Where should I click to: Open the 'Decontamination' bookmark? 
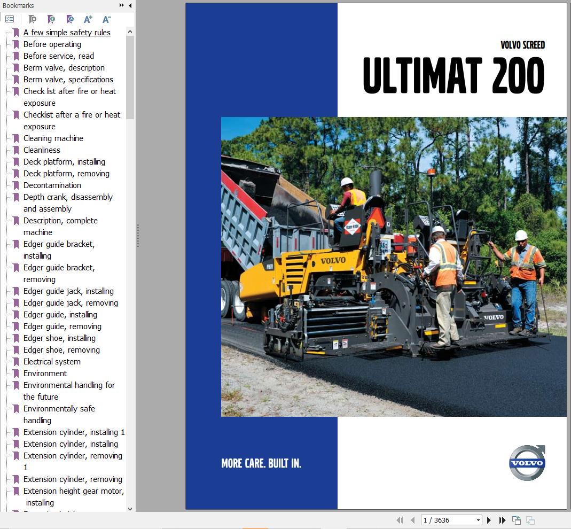(x=52, y=185)
